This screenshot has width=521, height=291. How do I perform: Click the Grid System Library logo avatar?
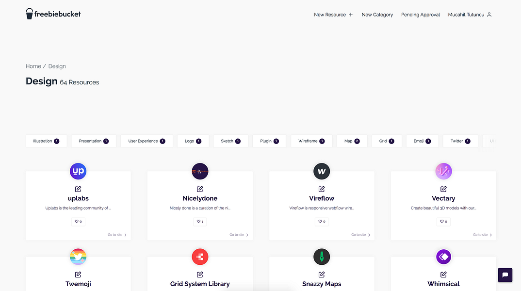point(200,257)
